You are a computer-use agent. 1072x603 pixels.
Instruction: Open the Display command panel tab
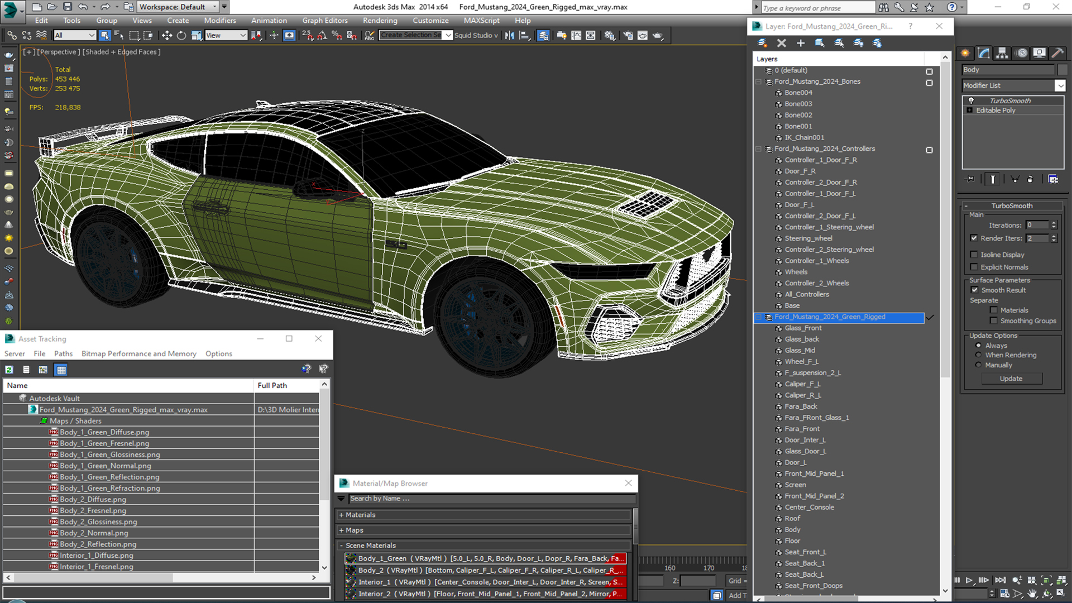pyautogui.click(x=1040, y=53)
